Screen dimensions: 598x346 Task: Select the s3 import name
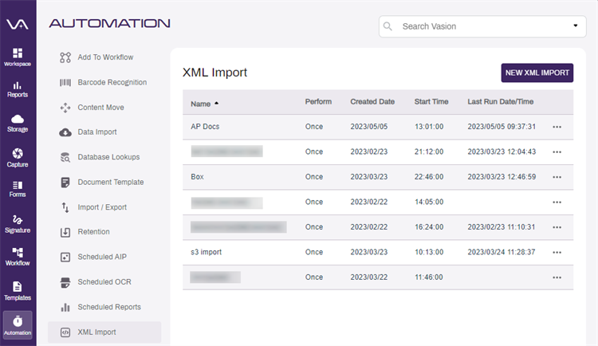206,252
